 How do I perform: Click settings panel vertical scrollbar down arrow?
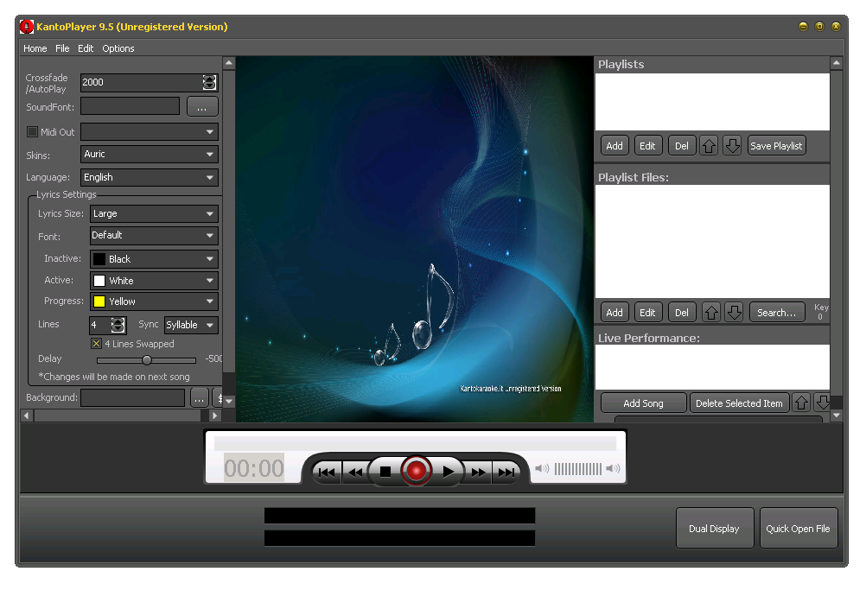click(229, 401)
